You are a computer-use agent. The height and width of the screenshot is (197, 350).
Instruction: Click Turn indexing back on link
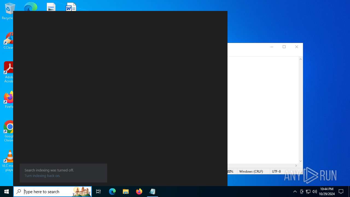coord(42,176)
